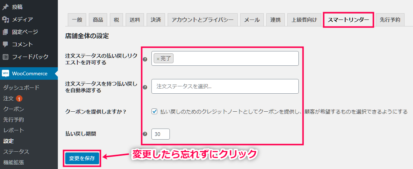Go to the 注文 submenu link
The height and width of the screenshot is (169, 413).
tap(8, 98)
